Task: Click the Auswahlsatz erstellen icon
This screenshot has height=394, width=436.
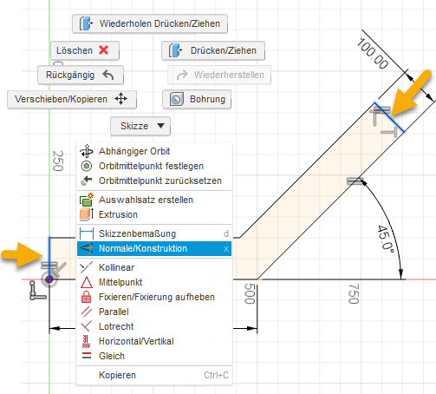Action: click(87, 200)
